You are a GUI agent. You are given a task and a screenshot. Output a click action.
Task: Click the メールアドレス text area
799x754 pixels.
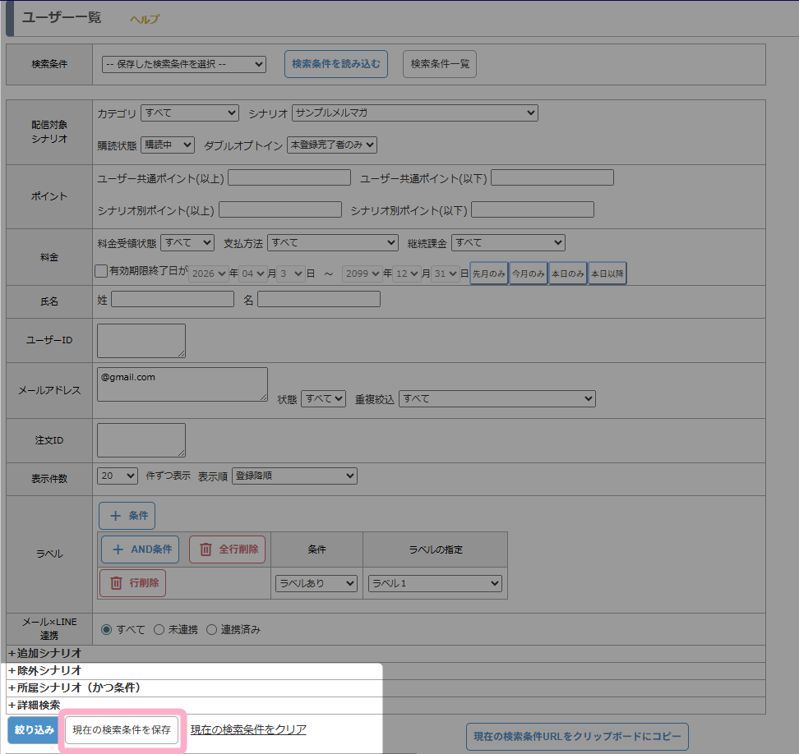182,384
